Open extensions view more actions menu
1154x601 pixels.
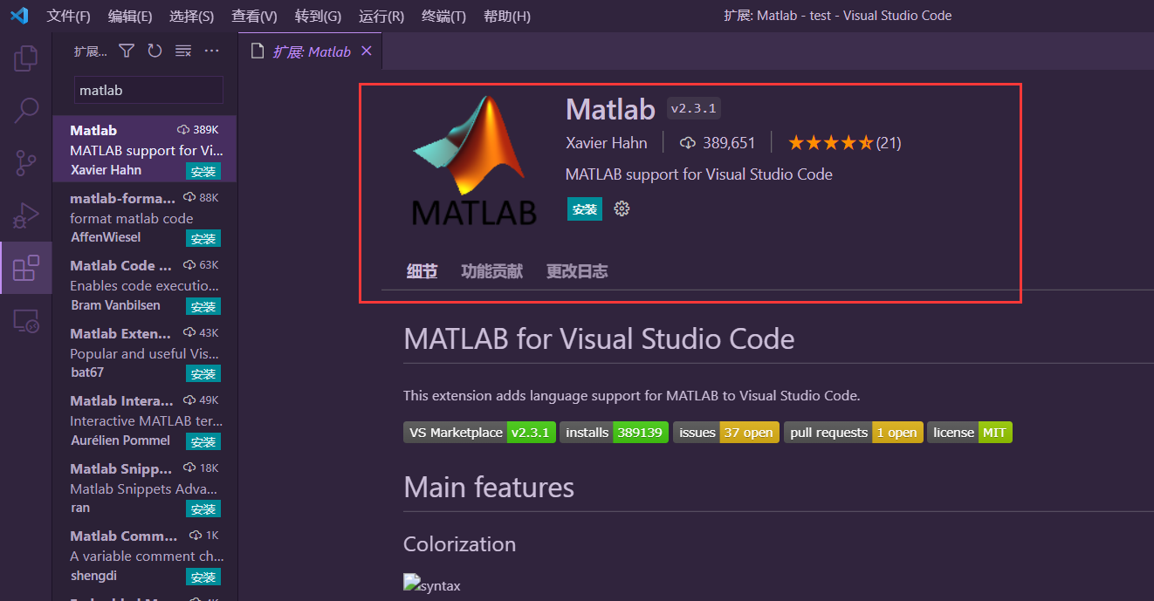click(x=211, y=51)
